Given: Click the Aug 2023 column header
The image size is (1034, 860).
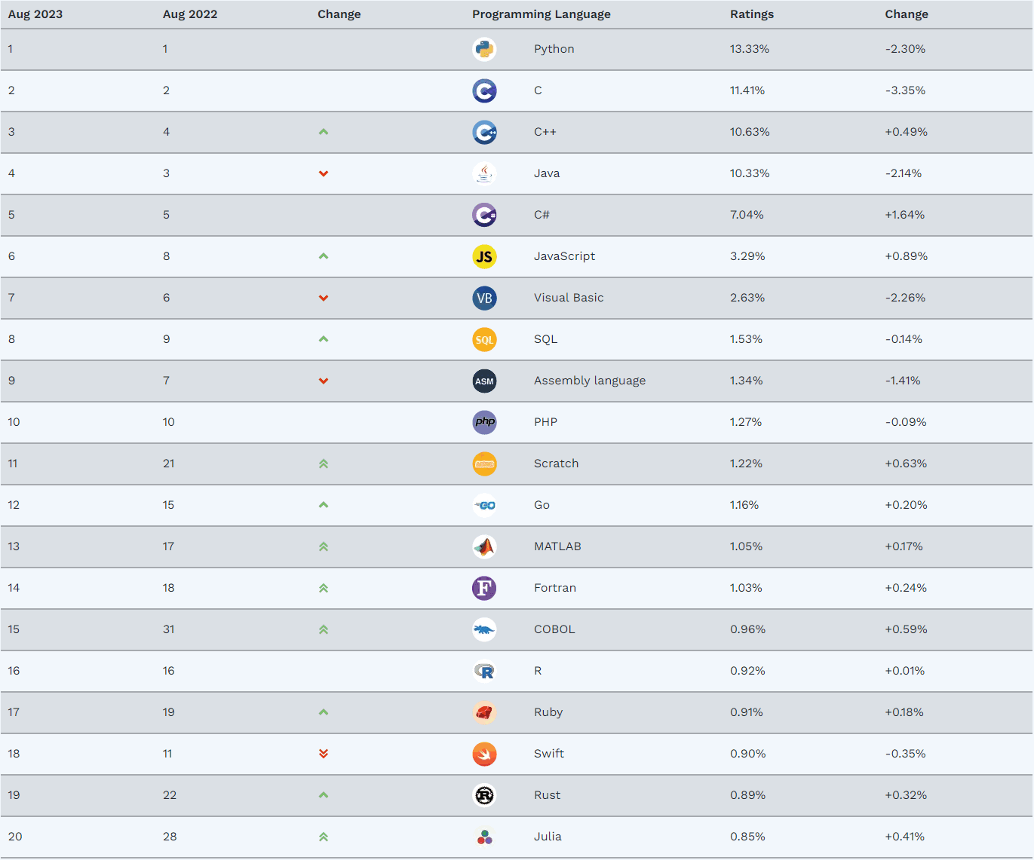Looking at the screenshot, I should click(35, 14).
